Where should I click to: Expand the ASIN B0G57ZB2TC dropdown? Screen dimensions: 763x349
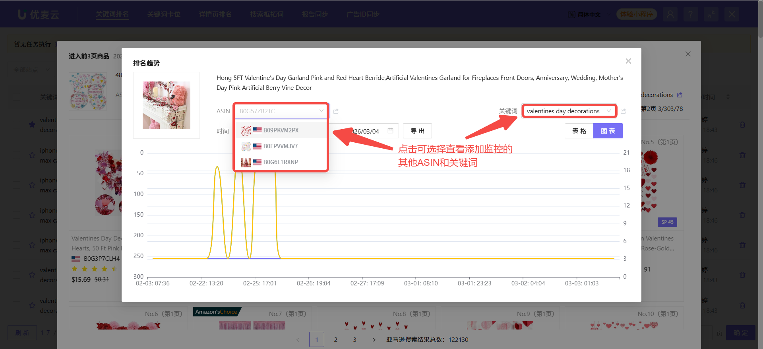[281, 111]
